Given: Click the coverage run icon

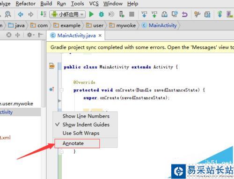Looking at the screenshot, I should tap(111, 15).
